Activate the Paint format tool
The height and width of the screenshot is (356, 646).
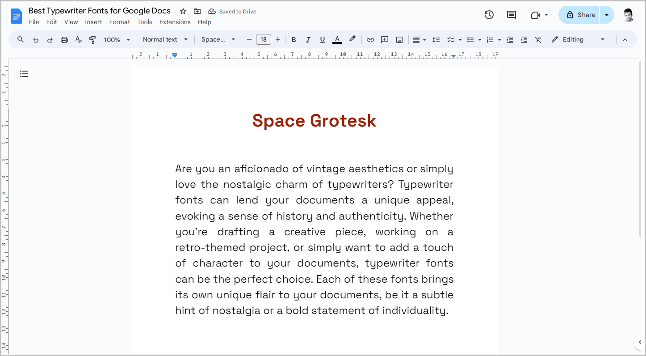[92, 39]
